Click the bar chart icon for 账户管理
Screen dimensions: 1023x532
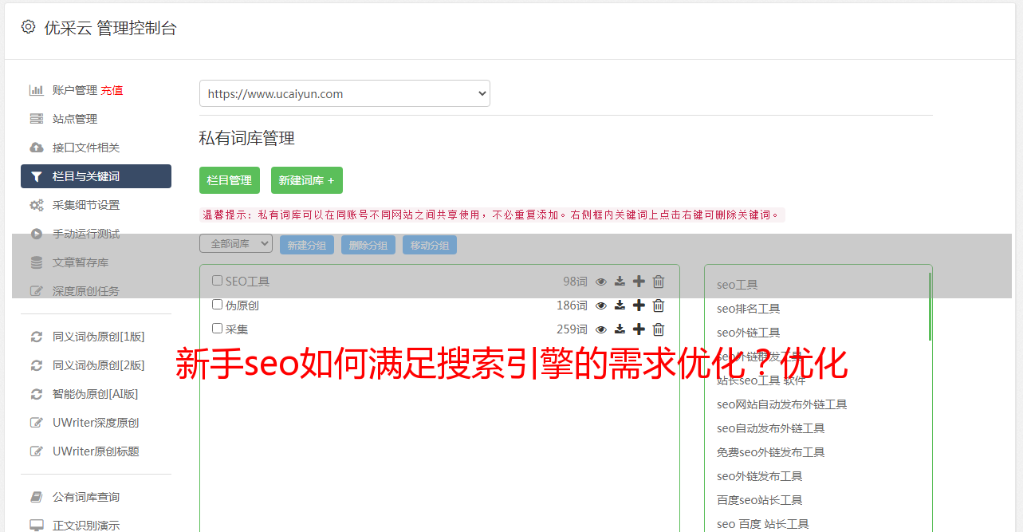[x=37, y=90]
